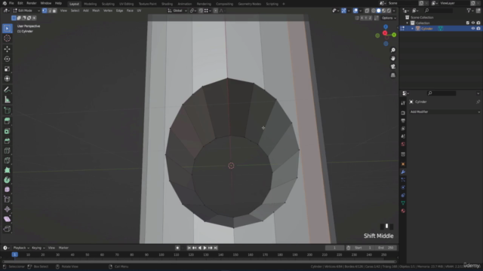Screen dimensions: 483x271
Task: Open the Vertex menu in viewport header
Action: pyautogui.click(x=108, y=11)
